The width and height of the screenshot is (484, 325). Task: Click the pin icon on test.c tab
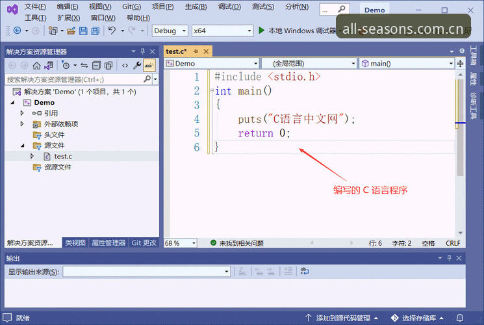coord(196,51)
